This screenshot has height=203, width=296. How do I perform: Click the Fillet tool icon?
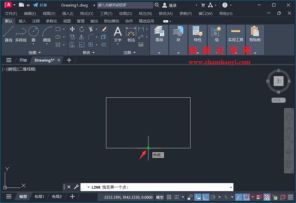click(x=91, y=37)
